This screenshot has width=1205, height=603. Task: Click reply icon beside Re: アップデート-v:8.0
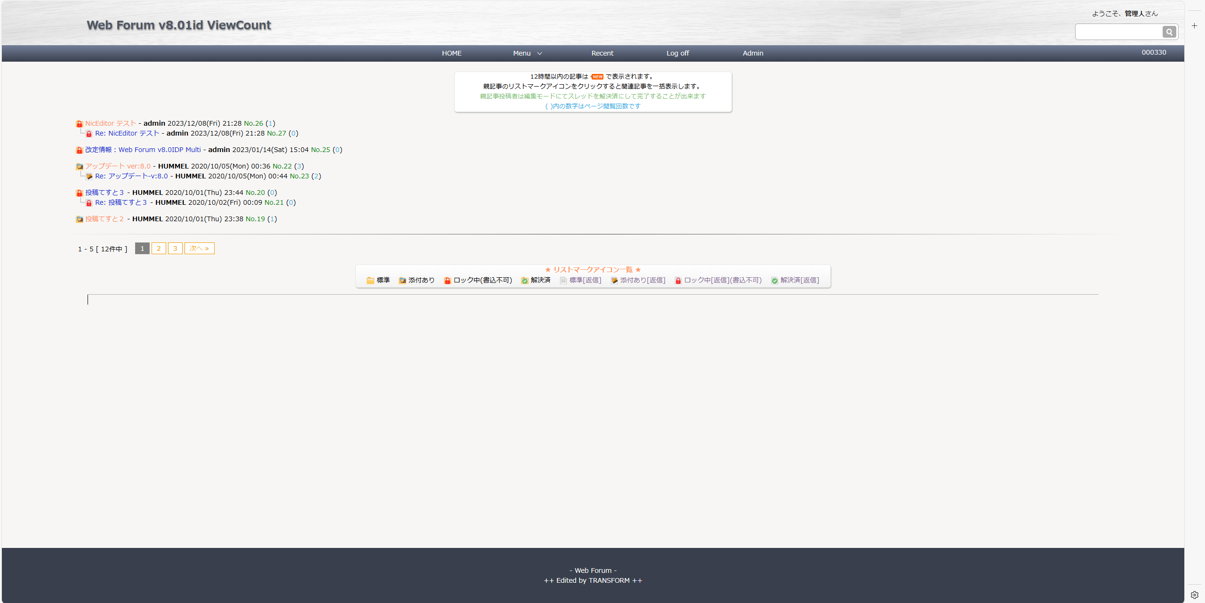[89, 177]
